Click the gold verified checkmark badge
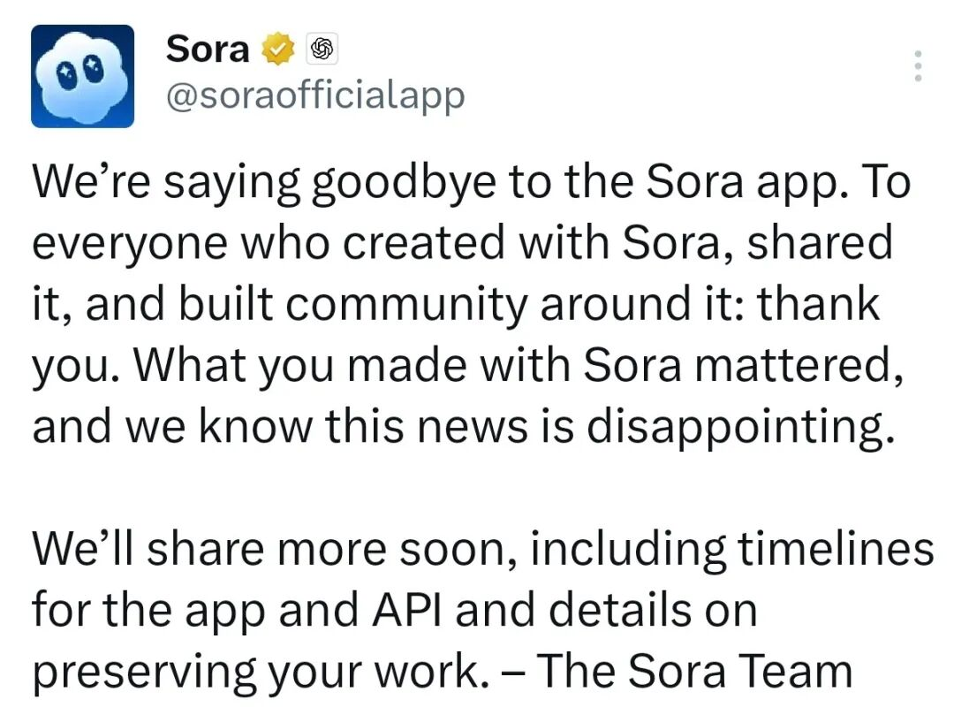 [277, 49]
